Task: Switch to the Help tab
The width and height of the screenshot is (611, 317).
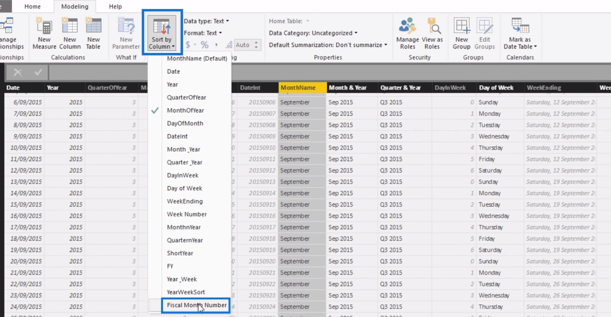Action: tap(115, 7)
